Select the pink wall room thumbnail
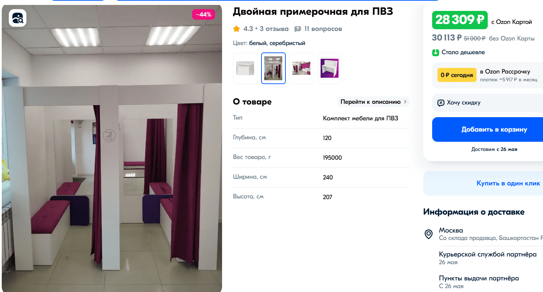 (302, 68)
